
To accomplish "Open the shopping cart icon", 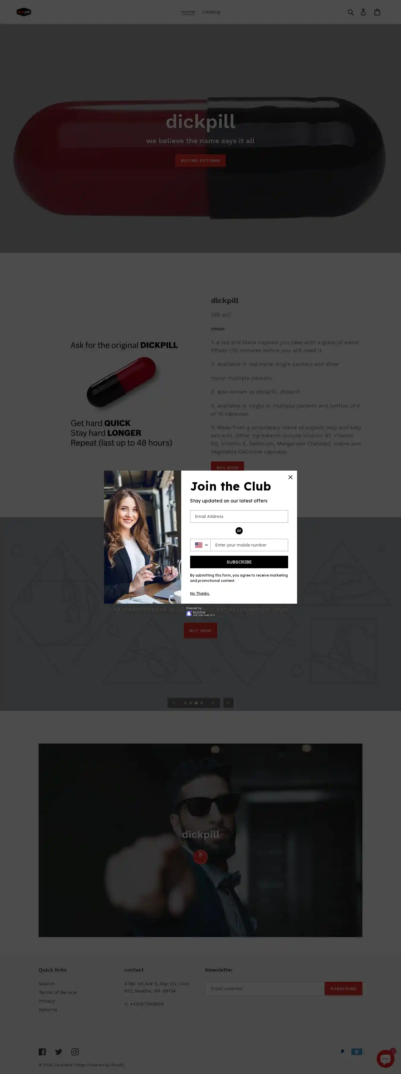I will [377, 12].
